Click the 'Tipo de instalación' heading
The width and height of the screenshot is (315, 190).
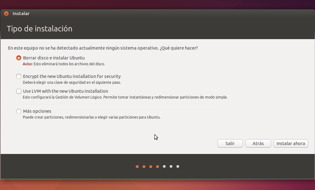[40, 29]
